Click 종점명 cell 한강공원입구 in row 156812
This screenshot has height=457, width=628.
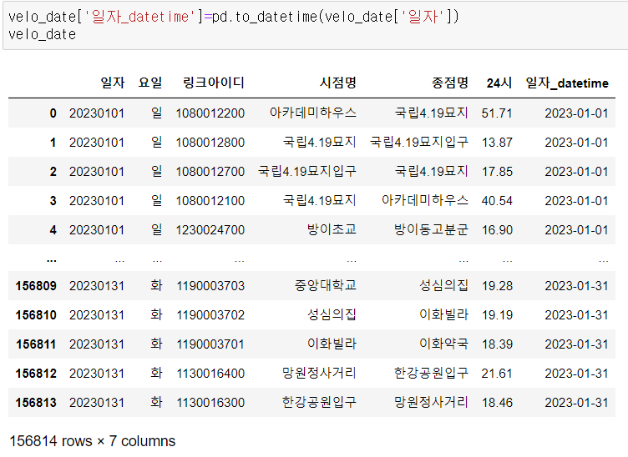(432, 373)
